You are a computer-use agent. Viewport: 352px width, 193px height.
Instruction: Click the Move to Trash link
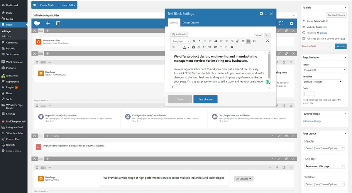(309, 46)
